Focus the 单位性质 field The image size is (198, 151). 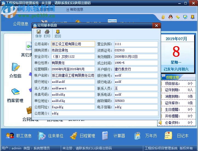pyautogui.click(x=73, y=63)
